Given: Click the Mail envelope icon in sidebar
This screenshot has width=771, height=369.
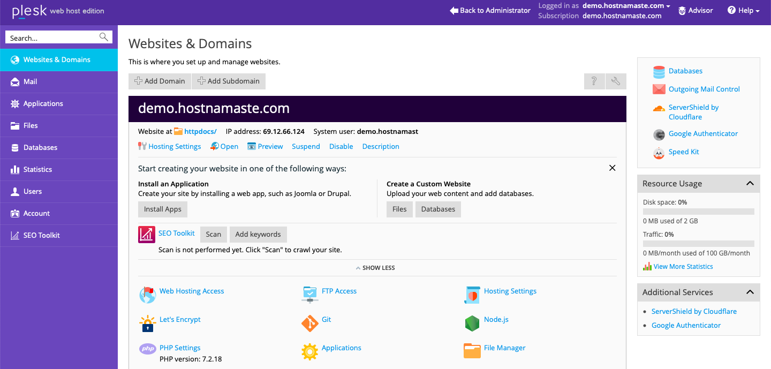Looking at the screenshot, I should tap(15, 81).
